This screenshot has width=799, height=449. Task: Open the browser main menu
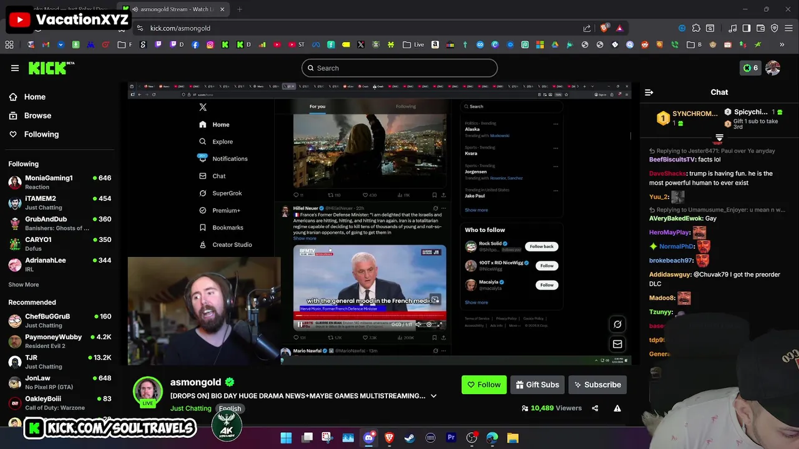click(788, 28)
